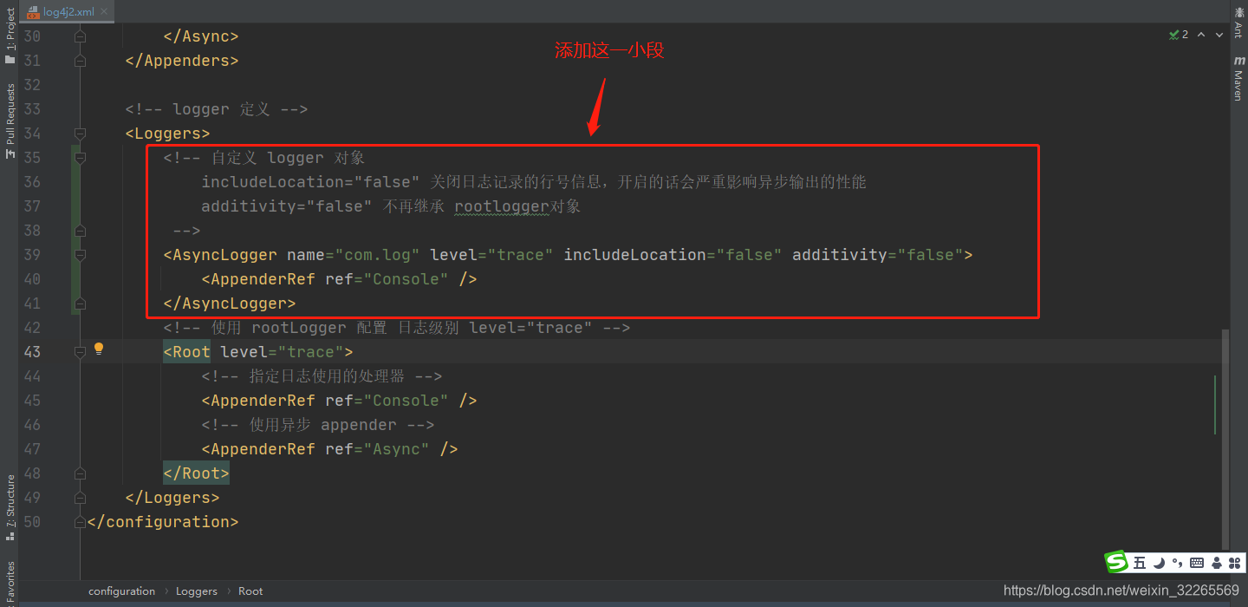The width and height of the screenshot is (1248, 607).
Task: Collapse fold marker at line 31
Action: tap(80, 61)
